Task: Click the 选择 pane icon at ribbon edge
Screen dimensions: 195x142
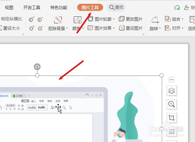Action: pyautogui.click(x=192, y=20)
